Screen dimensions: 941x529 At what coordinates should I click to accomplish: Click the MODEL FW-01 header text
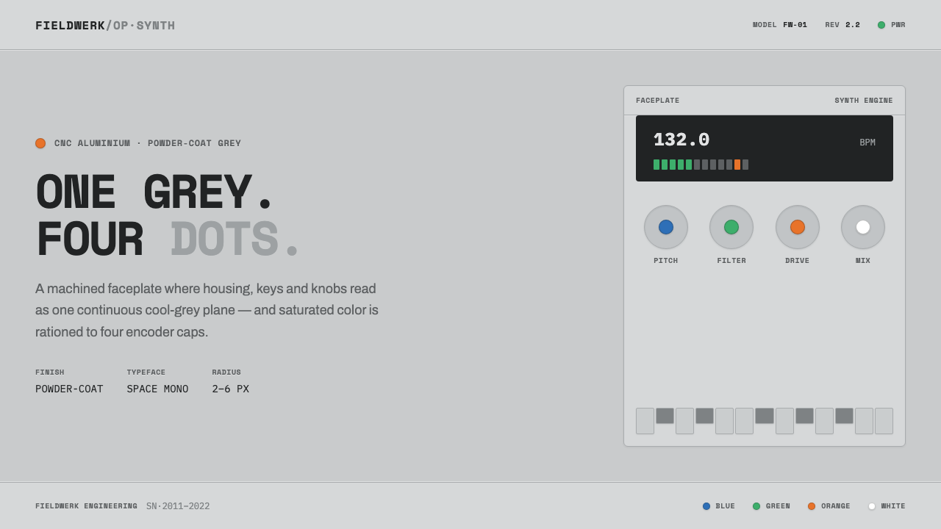click(780, 25)
